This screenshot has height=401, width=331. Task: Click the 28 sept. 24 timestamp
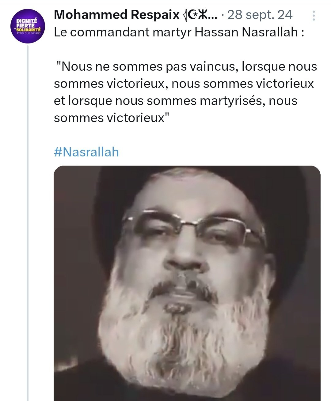click(x=260, y=15)
